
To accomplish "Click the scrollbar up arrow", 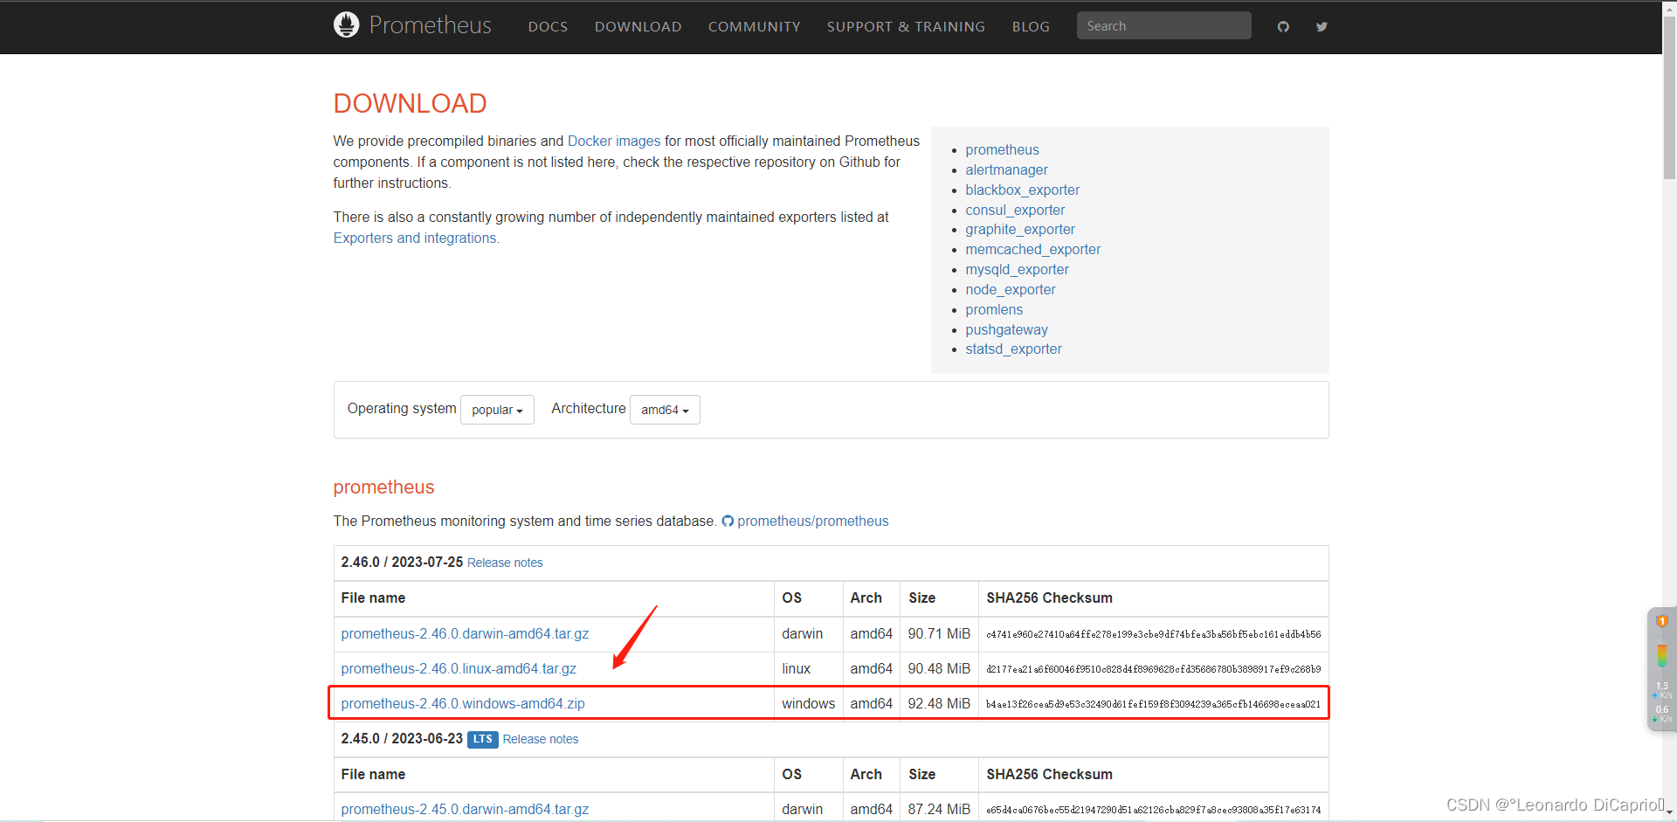I will pyautogui.click(x=1669, y=8).
